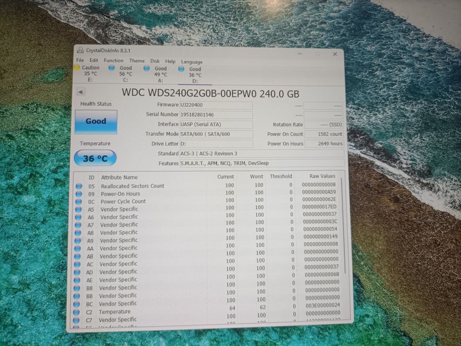Click the status icon of attribute AC
The width and height of the screenshot is (461, 346).
77,264
